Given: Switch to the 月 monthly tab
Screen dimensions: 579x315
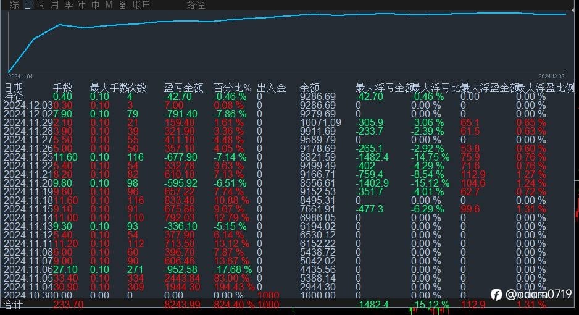Looking at the screenshot, I should (55, 4).
